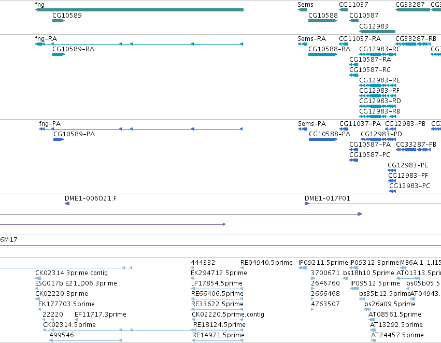Screen dimensions: 441x343
Task: Open the IP09512.5prime EST label
Action: pos(375,283)
